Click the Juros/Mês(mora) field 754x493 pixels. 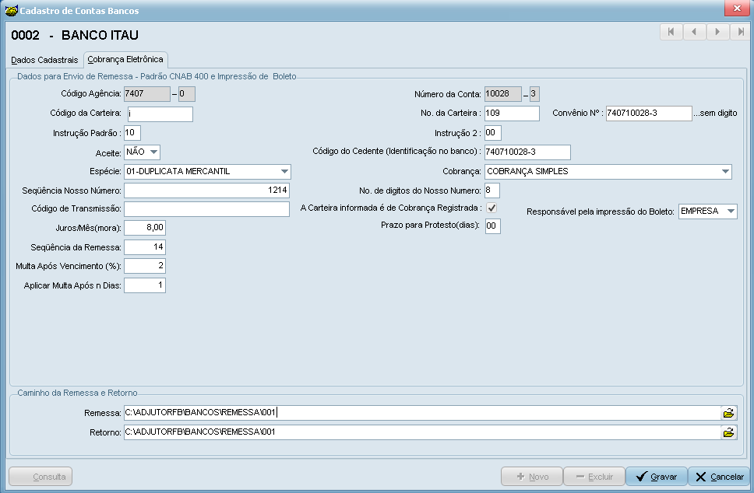pos(145,228)
